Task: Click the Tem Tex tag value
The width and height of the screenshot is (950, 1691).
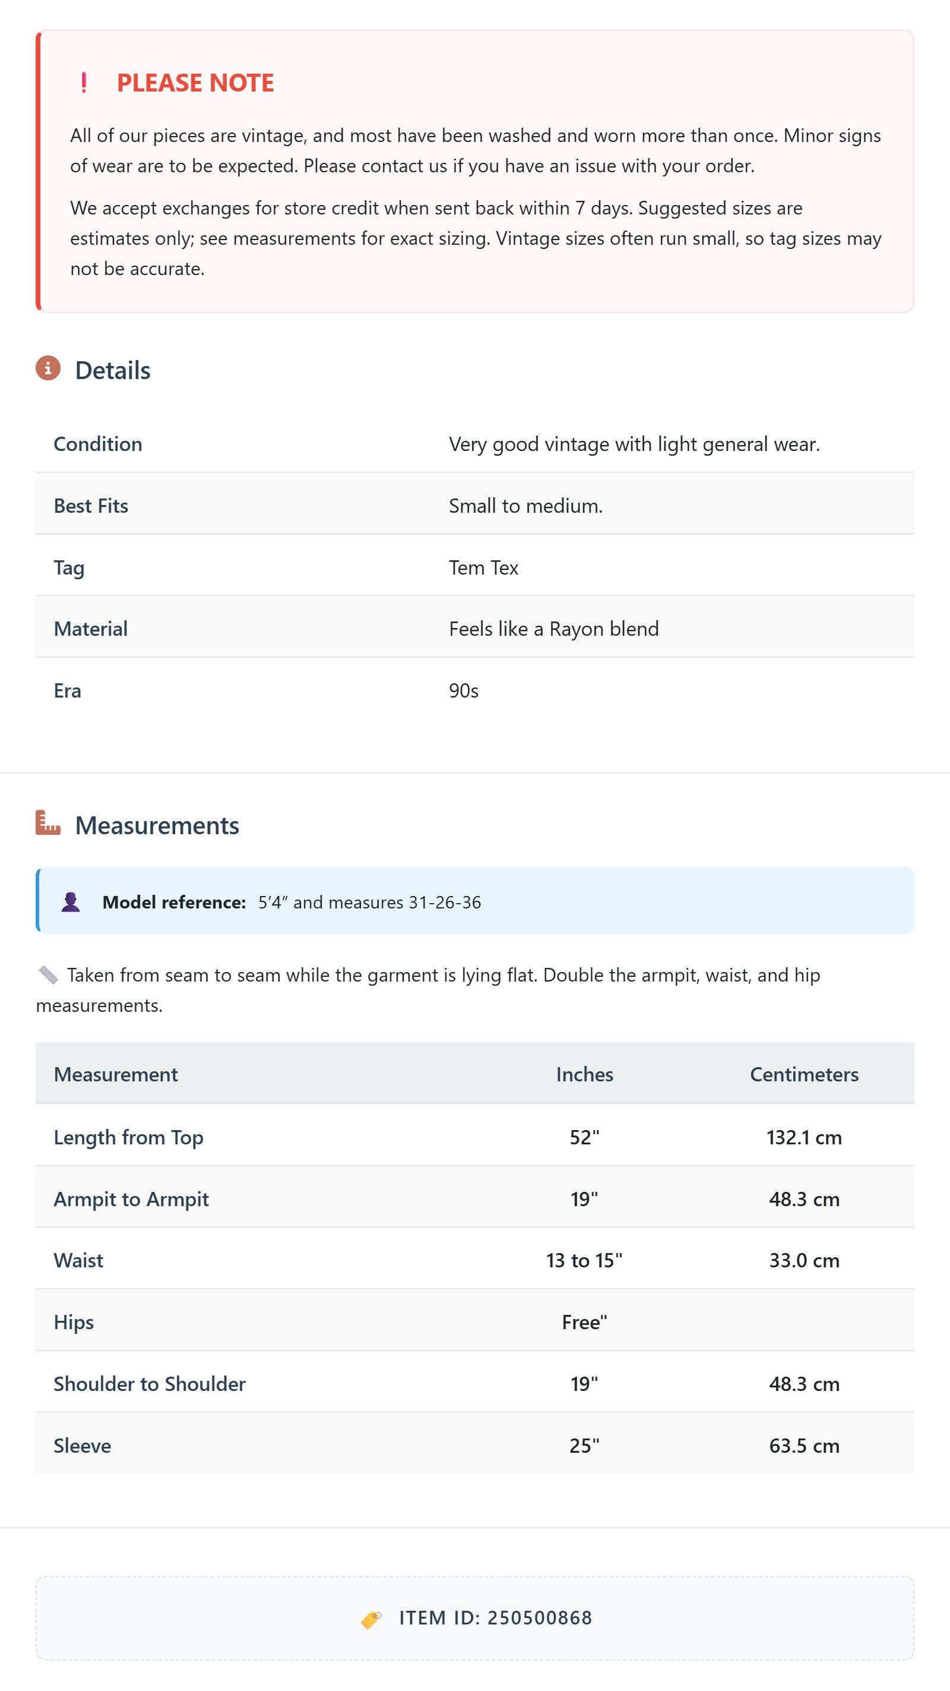Action: [483, 568]
